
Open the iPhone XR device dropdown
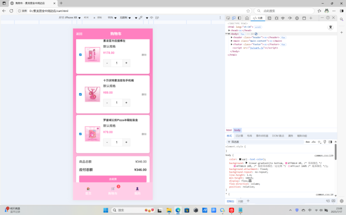point(70,17)
